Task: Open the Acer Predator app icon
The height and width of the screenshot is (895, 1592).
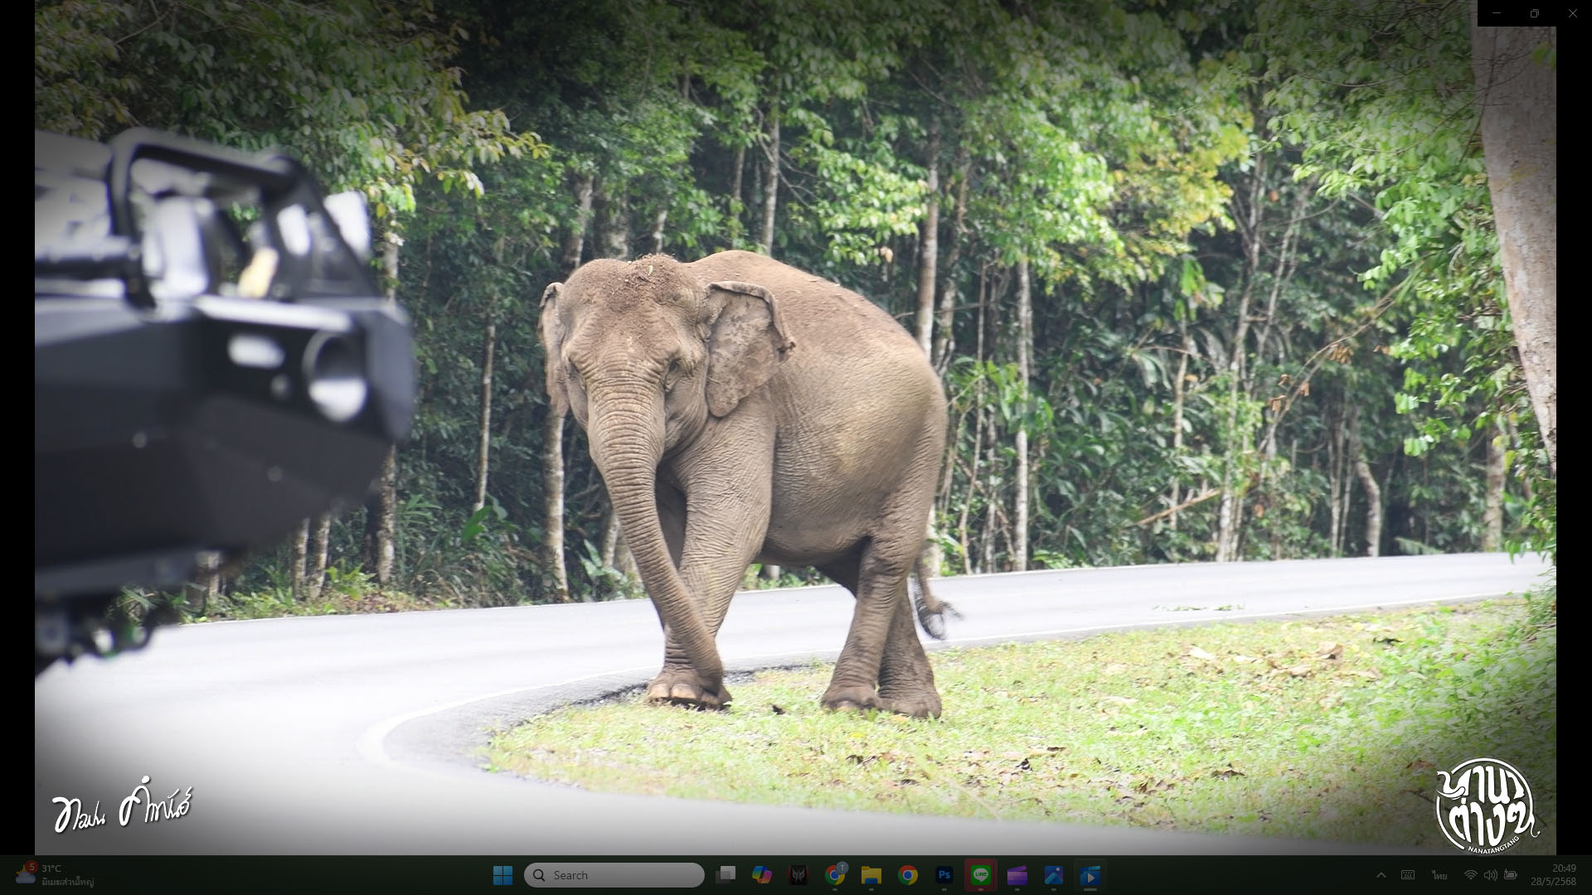Action: click(798, 875)
